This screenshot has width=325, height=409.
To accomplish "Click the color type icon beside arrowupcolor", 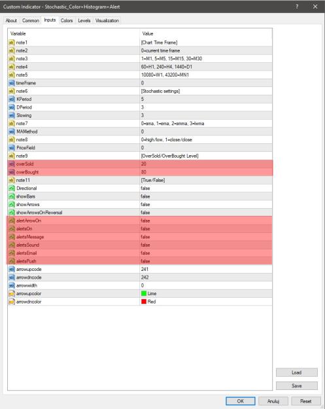I will click(x=12, y=293).
